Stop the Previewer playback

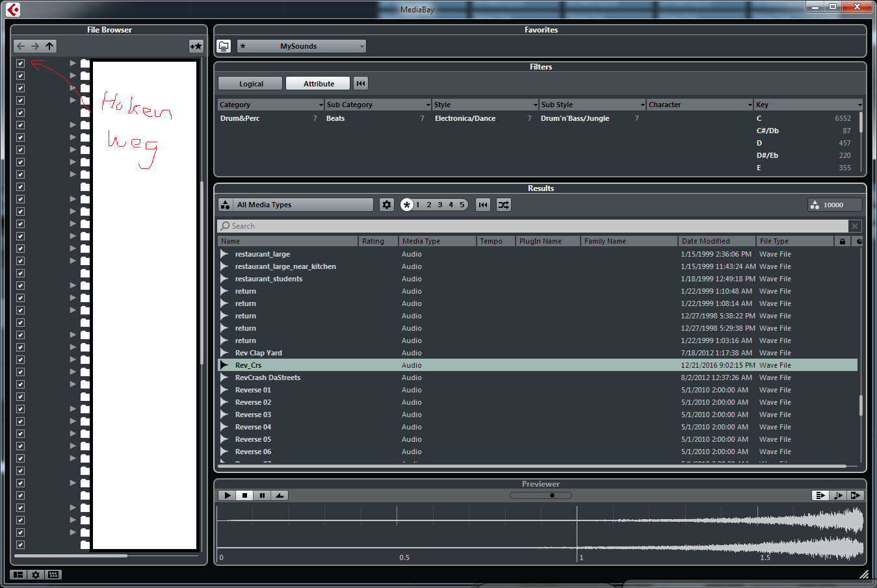coord(244,495)
